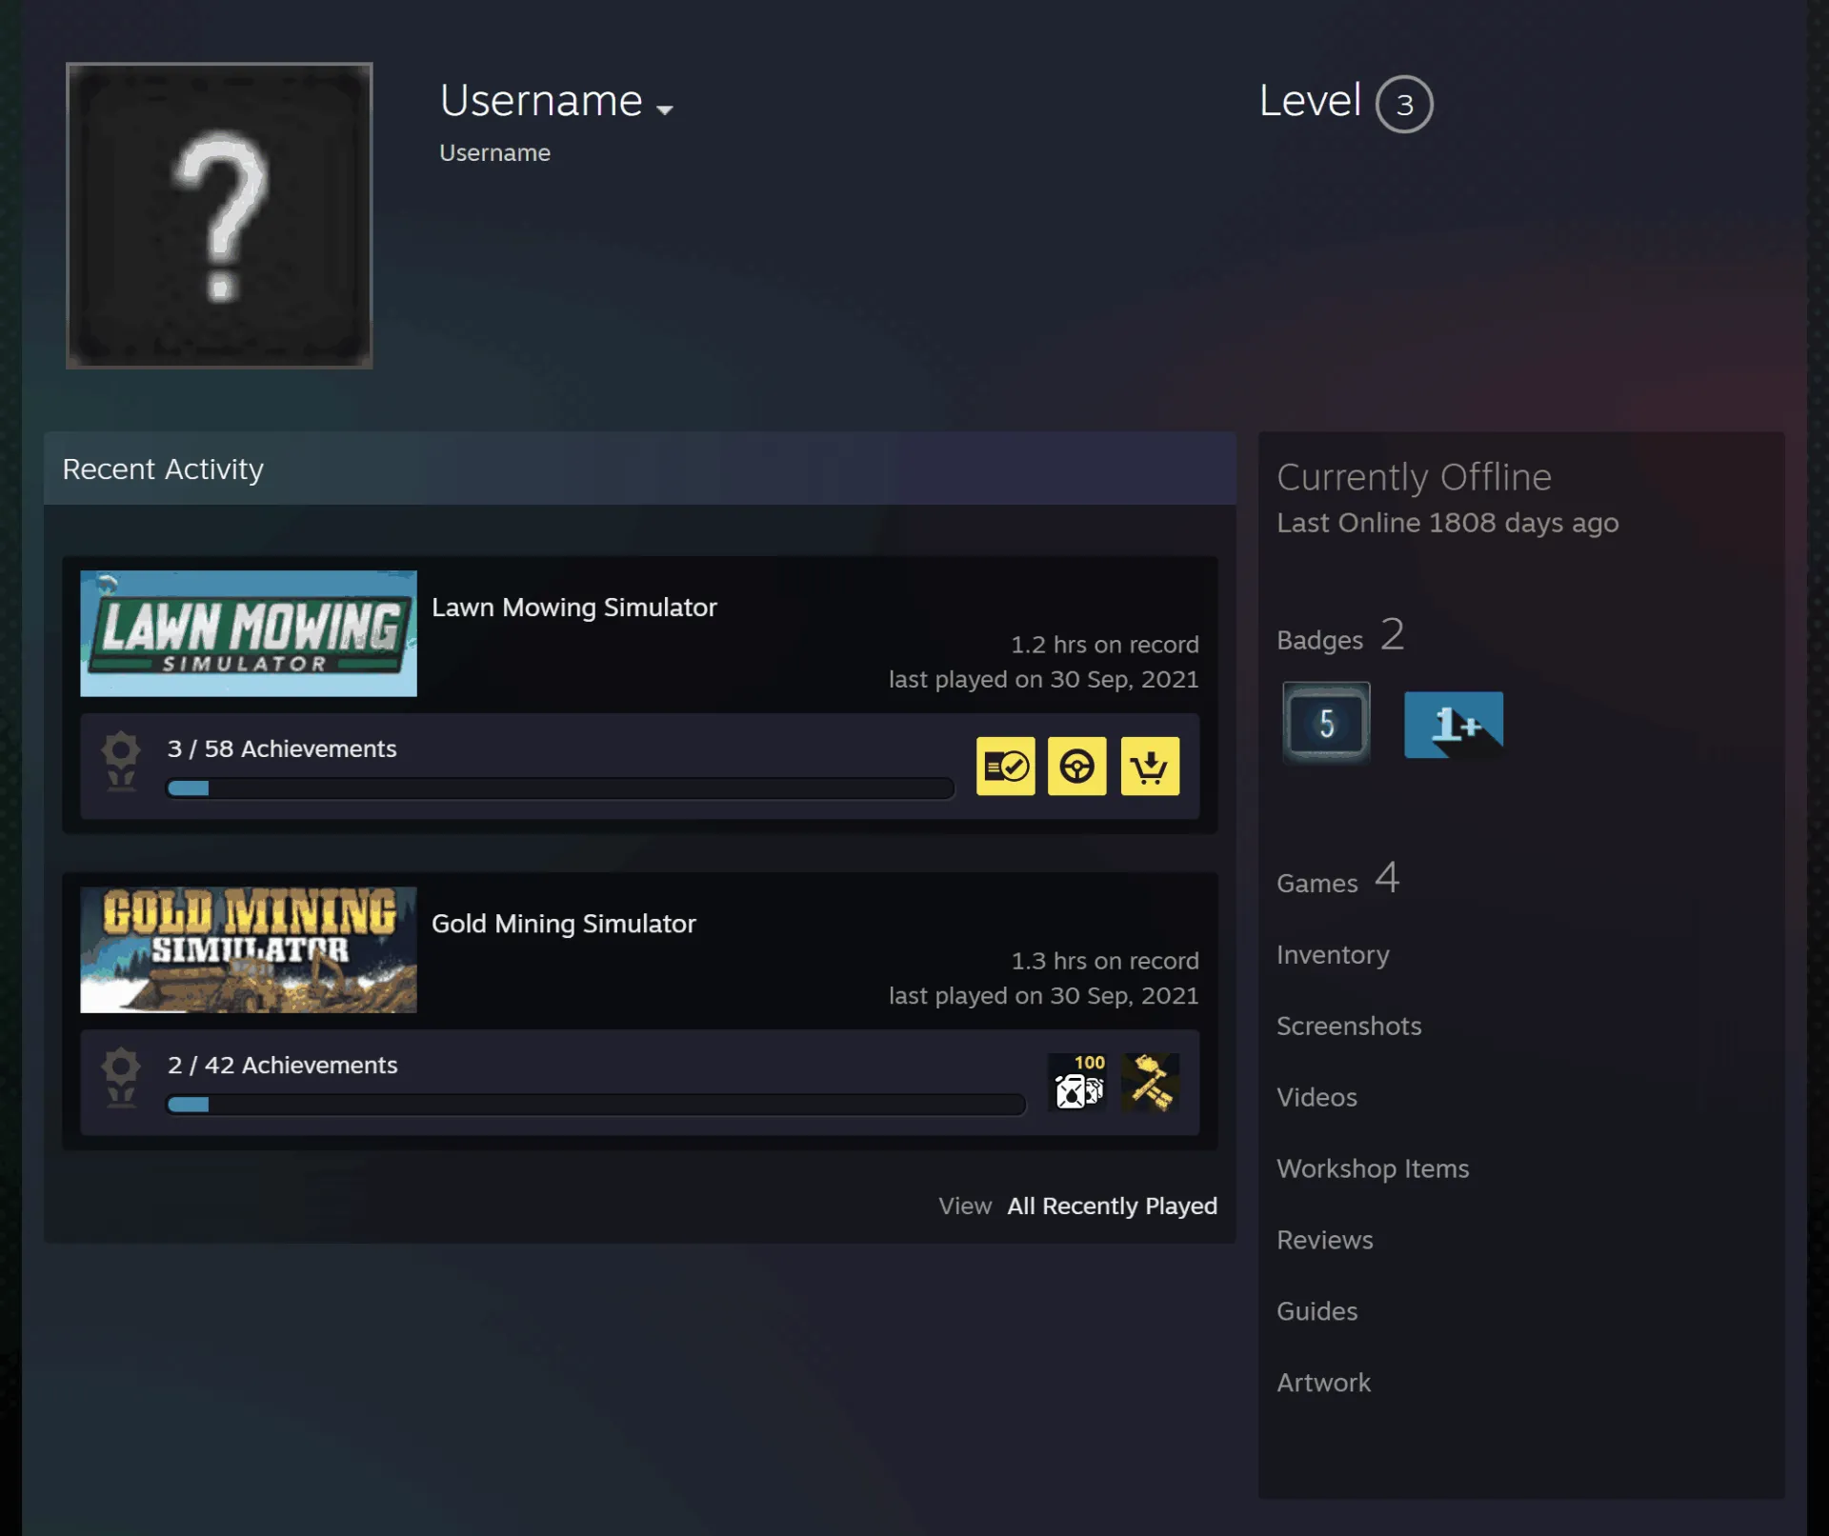Click the question mark profile avatar
Viewport: 1829px width, 1536px height.
219,215
